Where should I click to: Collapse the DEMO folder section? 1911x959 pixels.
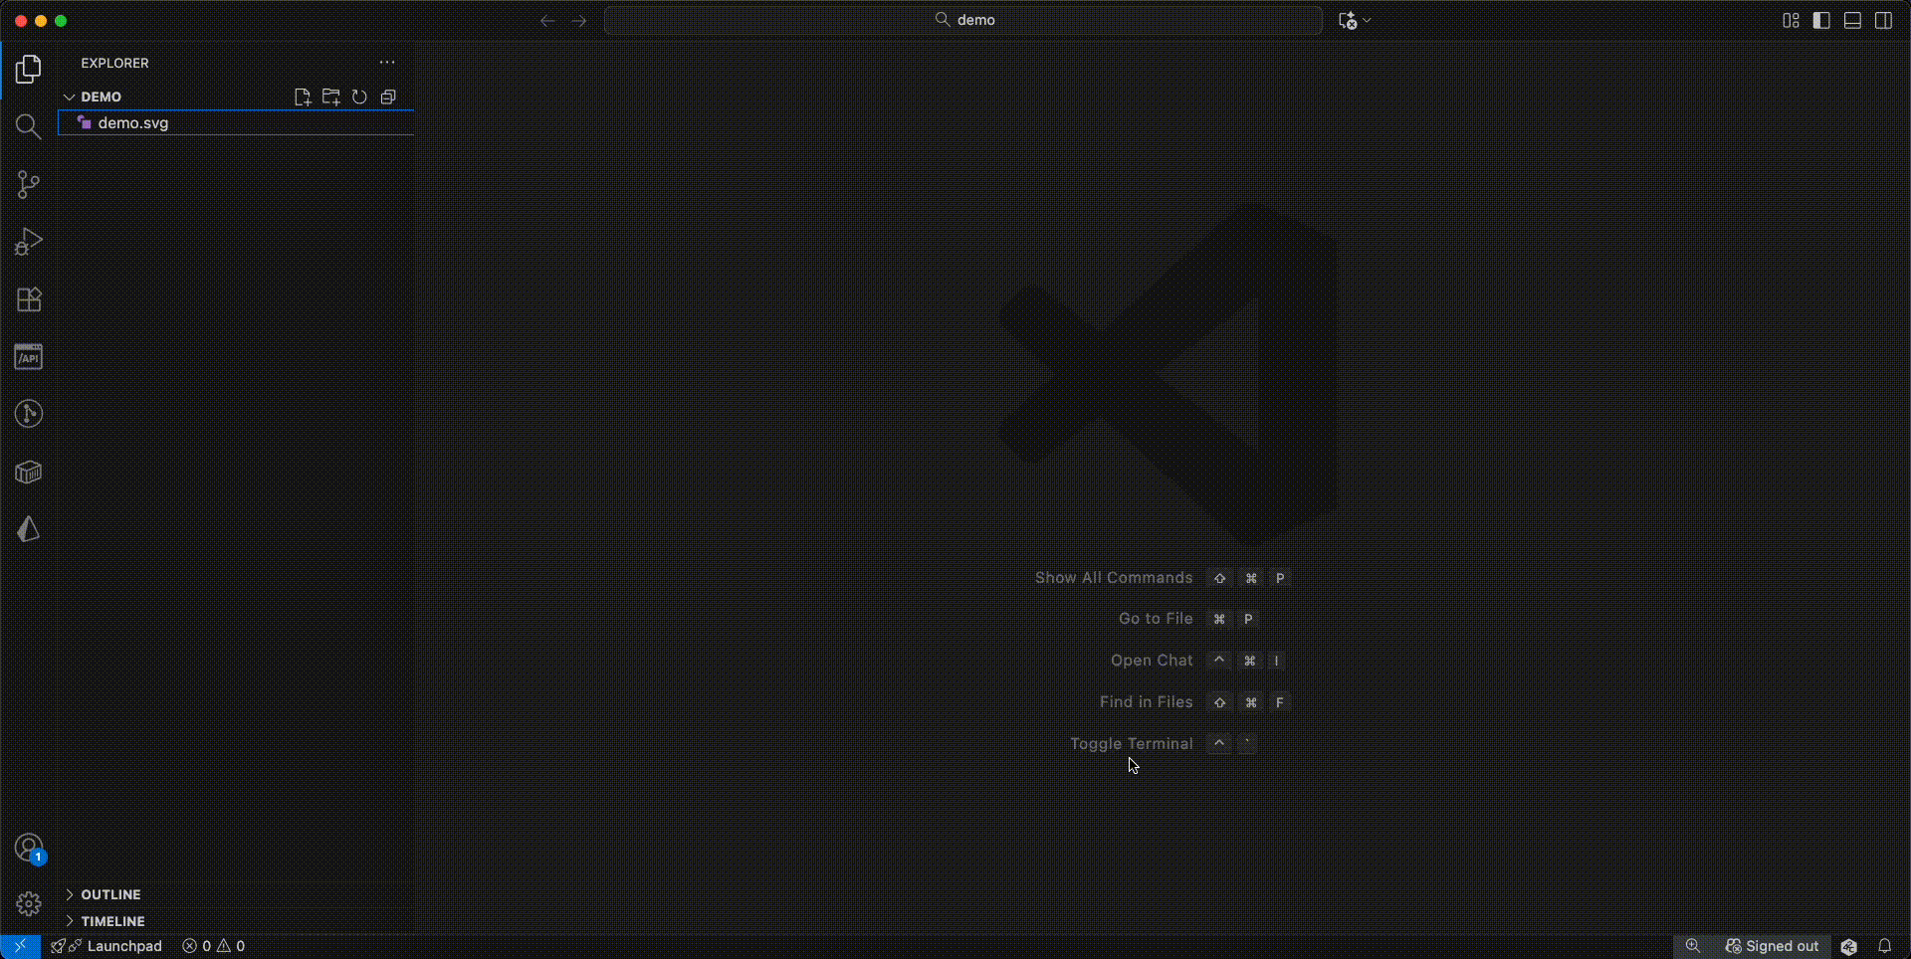tap(70, 96)
